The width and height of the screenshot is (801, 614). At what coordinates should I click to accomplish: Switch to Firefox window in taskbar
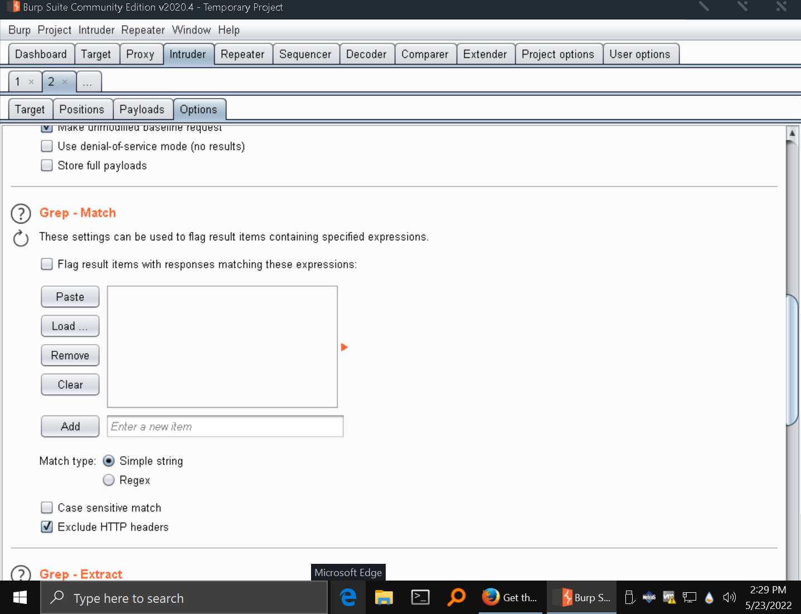pos(510,597)
